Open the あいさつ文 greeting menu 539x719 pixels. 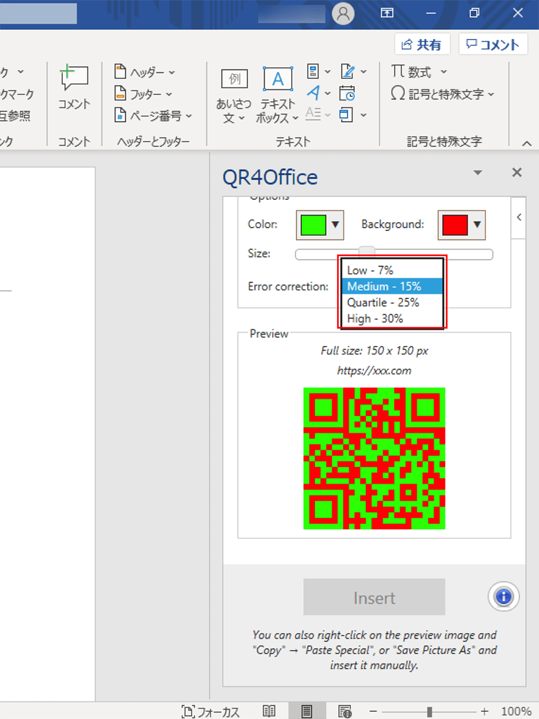(x=234, y=96)
